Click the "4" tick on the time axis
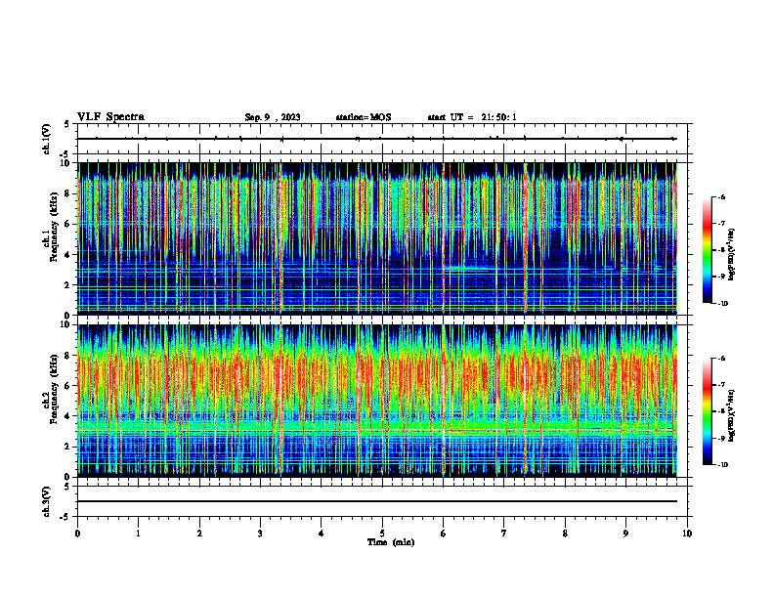Image resolution: width=774 pixels, height=598 pixels. point(322,534)
